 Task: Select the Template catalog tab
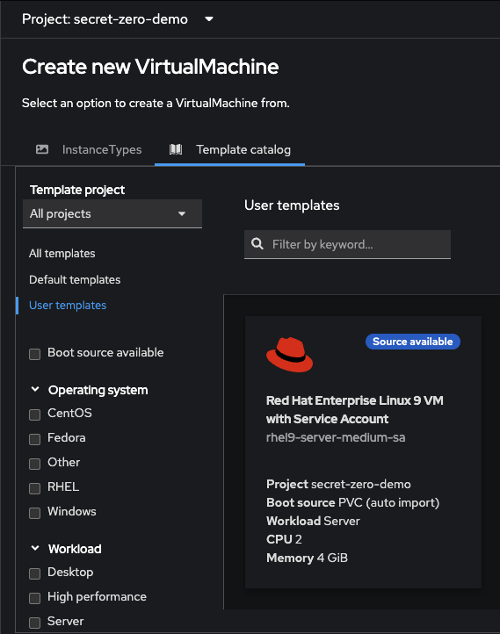tap(229, 149)
